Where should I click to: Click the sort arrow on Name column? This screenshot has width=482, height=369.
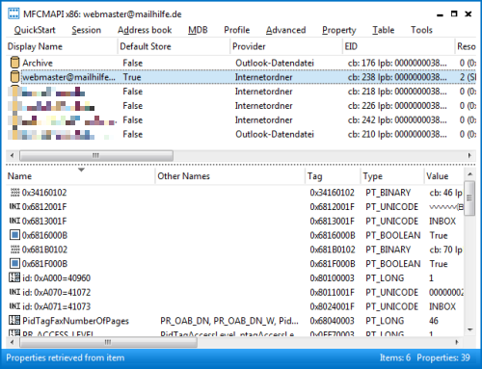coord(81,170)
